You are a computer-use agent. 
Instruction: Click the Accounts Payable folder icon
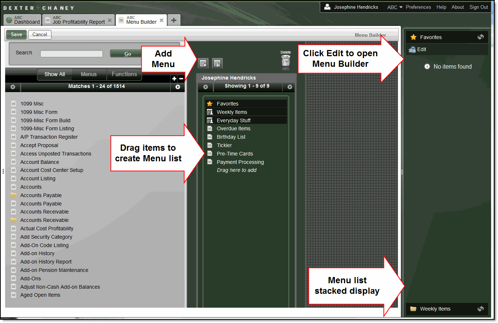[14, 195]
